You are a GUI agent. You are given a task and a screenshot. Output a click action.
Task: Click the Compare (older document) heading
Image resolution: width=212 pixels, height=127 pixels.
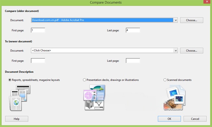(x=22, y=11)
